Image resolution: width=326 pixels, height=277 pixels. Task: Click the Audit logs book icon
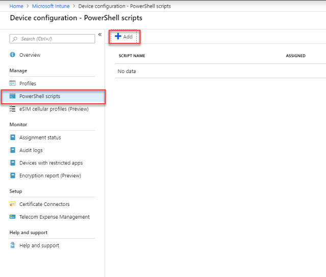click(x=13, y=150)
